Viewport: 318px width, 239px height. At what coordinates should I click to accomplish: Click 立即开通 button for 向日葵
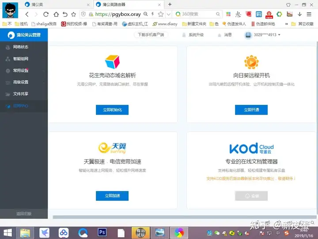point(251,110)
